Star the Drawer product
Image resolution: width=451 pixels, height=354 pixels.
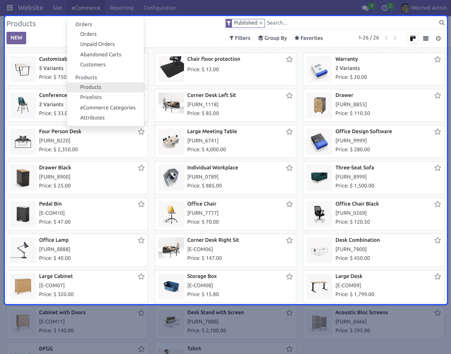pos(437,96)
